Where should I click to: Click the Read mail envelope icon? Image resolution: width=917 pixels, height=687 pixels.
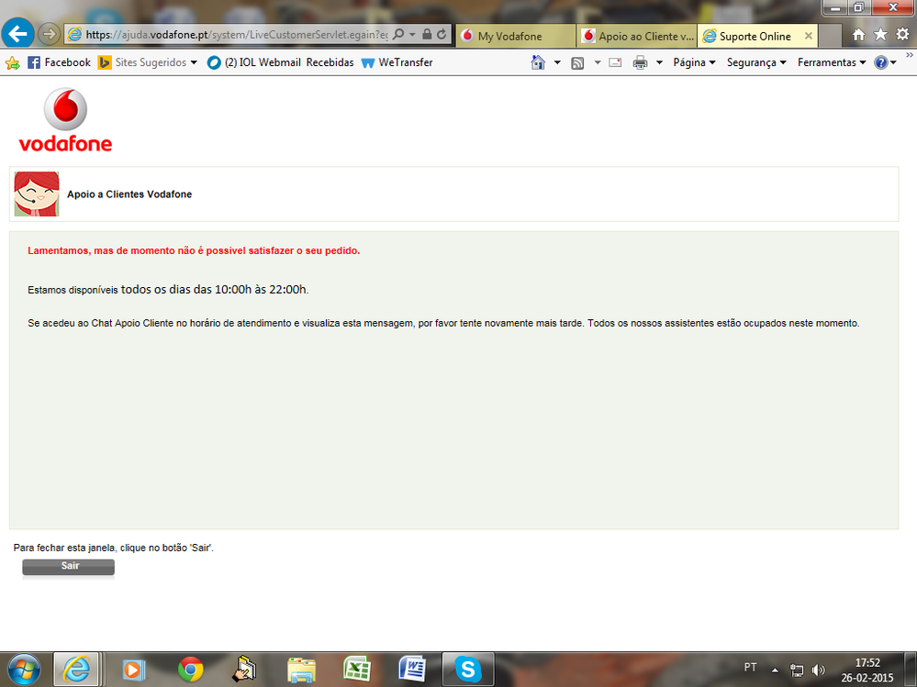(x=615, y=62)
